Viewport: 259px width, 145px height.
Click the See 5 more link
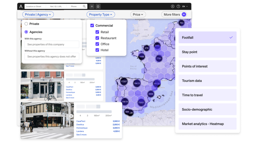[81, 135]
